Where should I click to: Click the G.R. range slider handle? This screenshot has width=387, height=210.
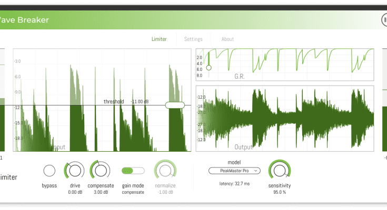[x=209, y=67]
